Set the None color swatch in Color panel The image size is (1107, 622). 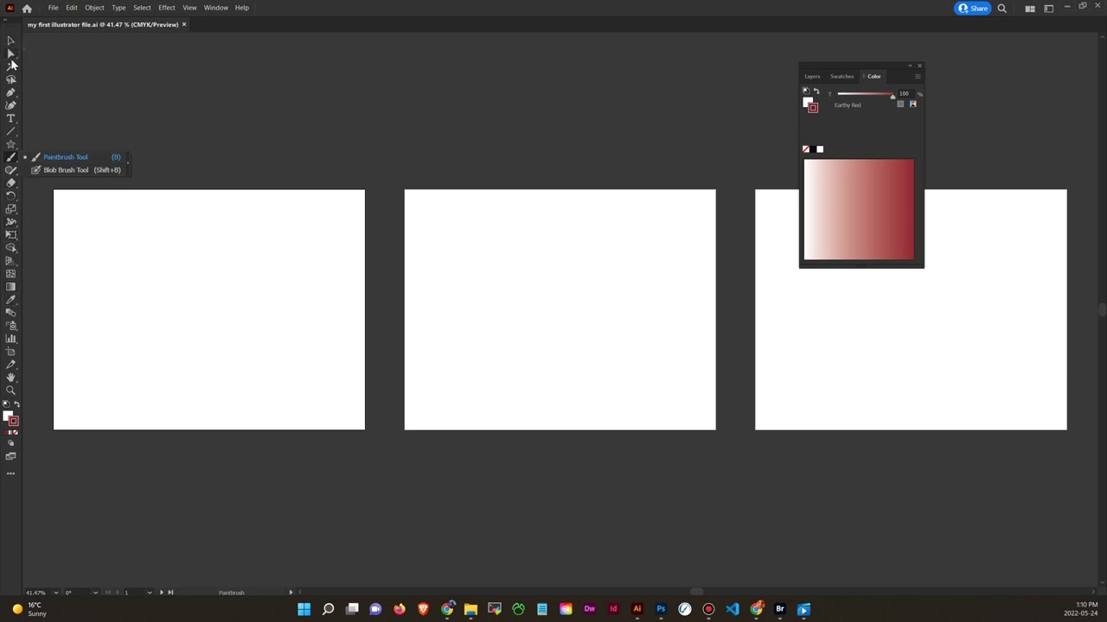(x=806, y=149)
